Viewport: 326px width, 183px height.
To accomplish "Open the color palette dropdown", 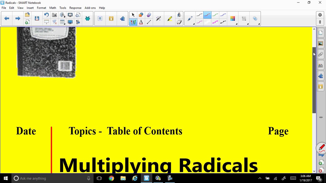I will coord(233,19).
